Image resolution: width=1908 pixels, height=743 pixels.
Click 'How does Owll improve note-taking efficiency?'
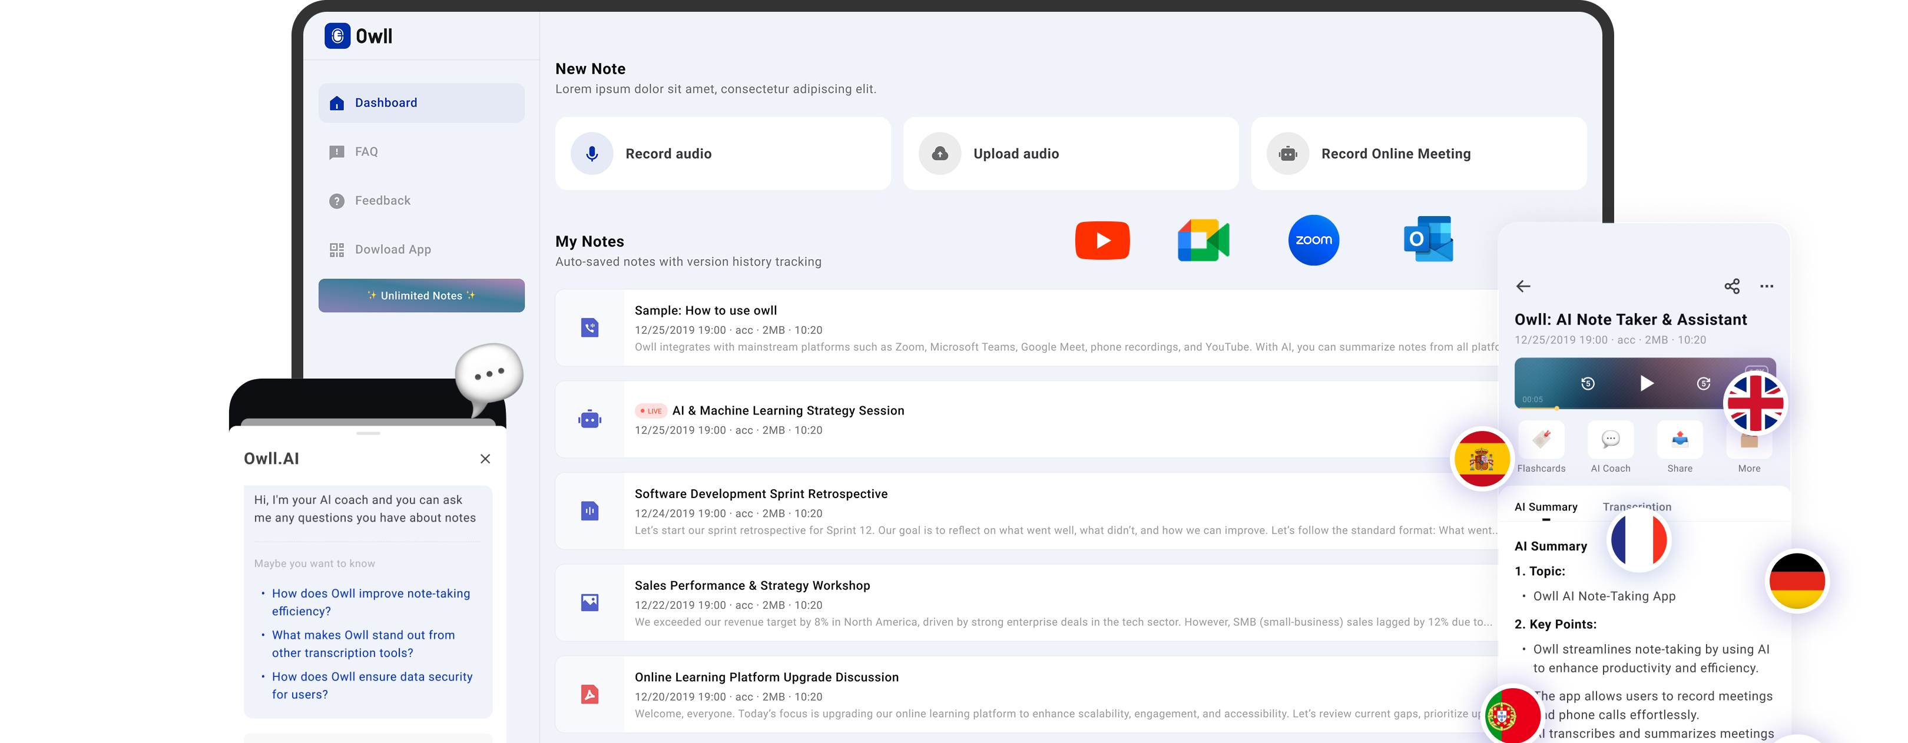(x=371, y=602)
